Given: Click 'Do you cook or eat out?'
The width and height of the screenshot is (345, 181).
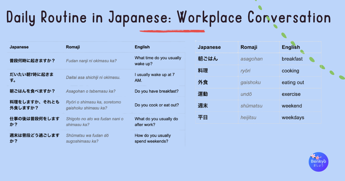Looking at the screenshot, I should click(157, 105).
